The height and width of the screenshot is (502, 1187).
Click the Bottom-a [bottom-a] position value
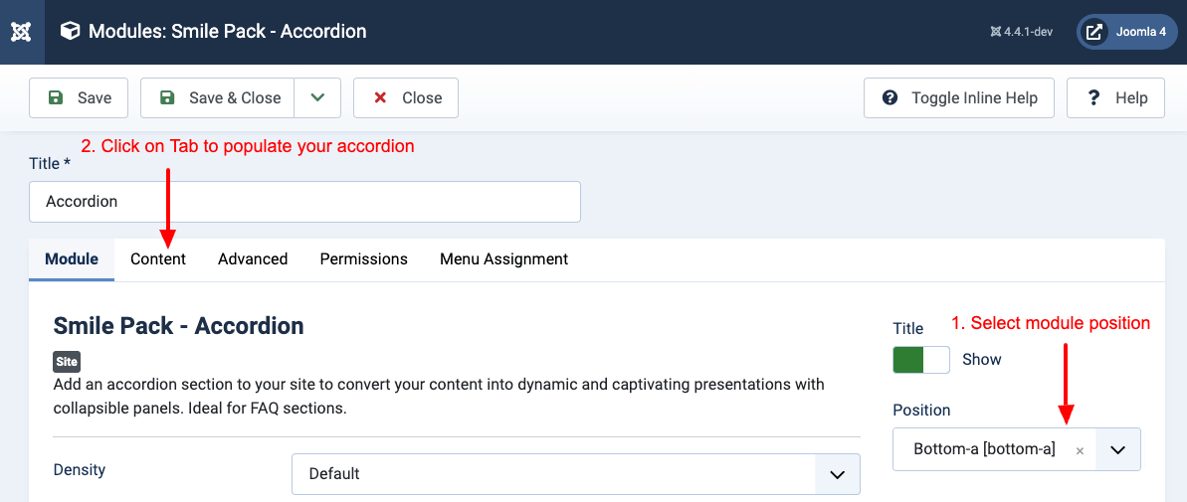coord(984,449)
